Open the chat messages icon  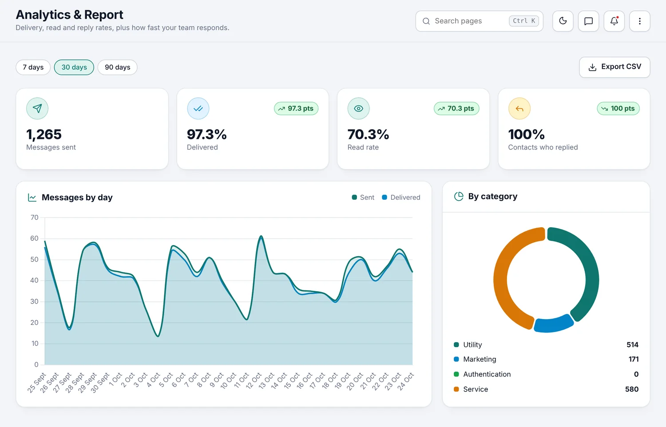click(x=588, y=21)
